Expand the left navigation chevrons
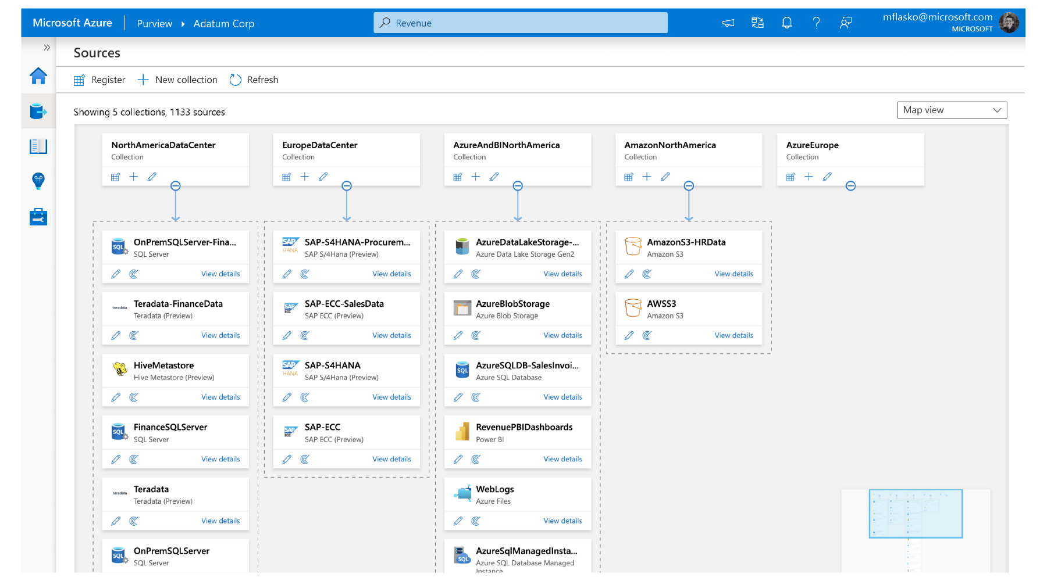Viewport: 1047px width, 581px height. [x=47, y=48]
